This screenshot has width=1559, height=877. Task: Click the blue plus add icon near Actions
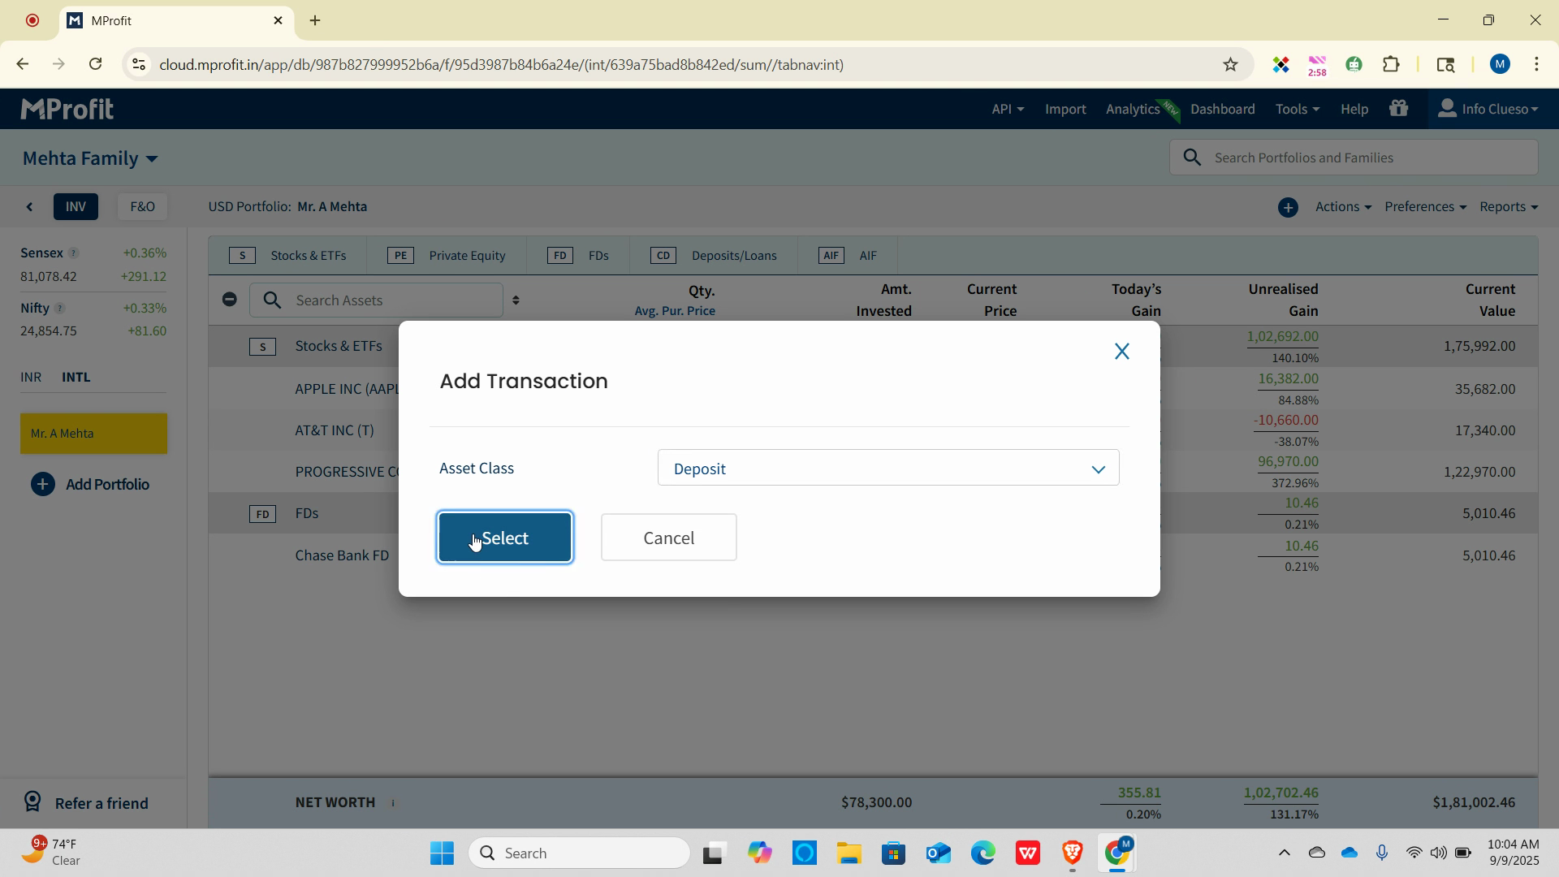click(1288, 207)
